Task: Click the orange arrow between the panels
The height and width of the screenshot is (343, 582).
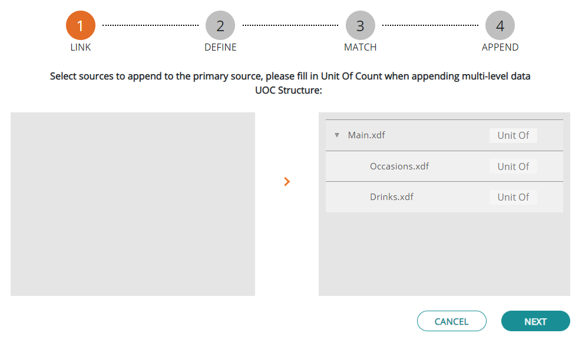Action: pos(287,181)
